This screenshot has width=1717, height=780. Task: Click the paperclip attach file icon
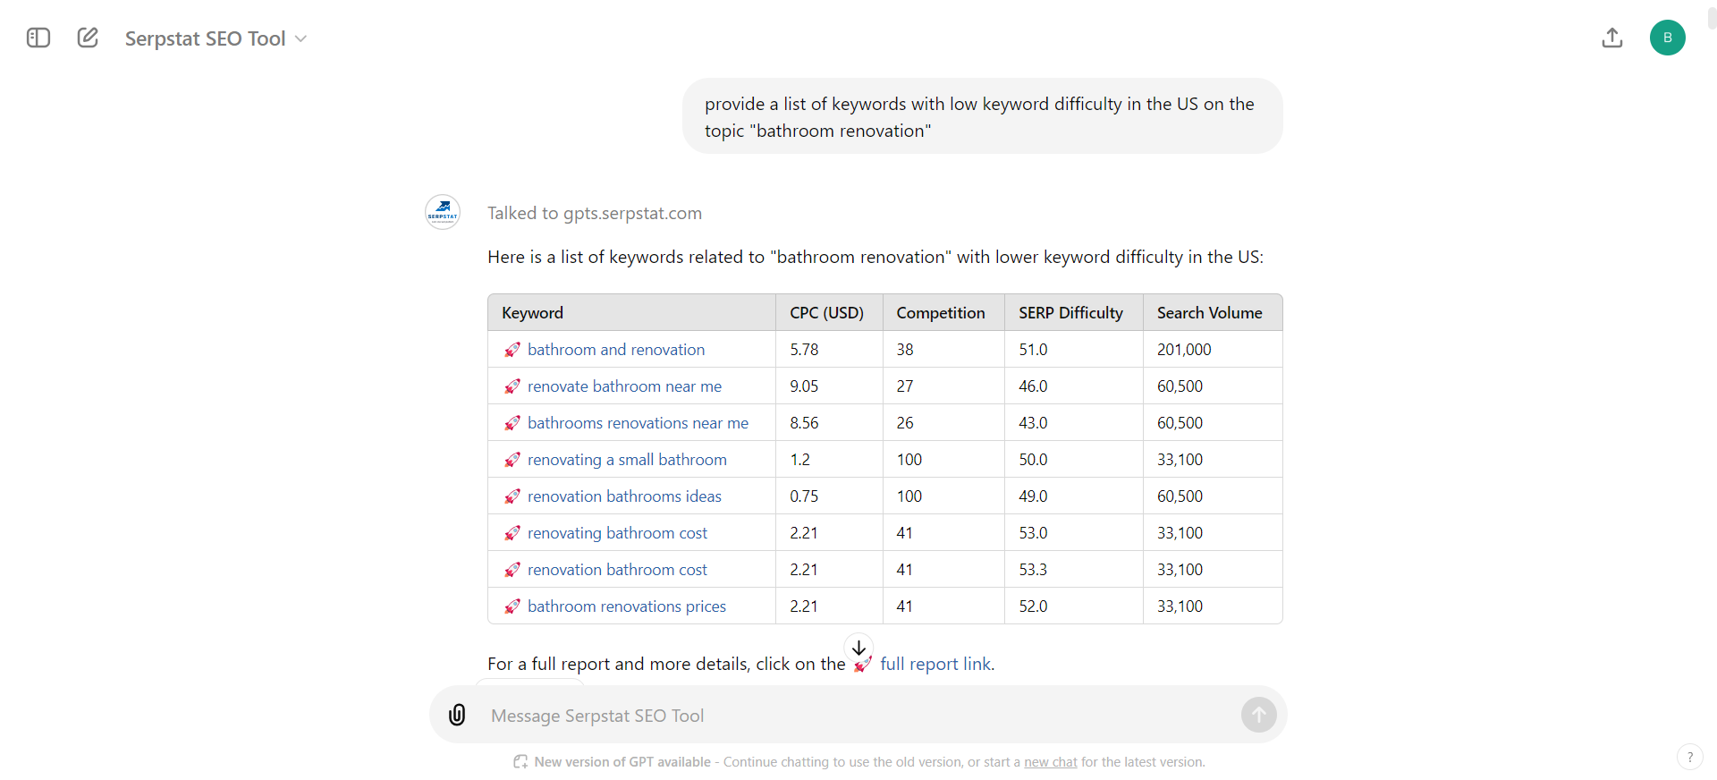pos(457,715)
